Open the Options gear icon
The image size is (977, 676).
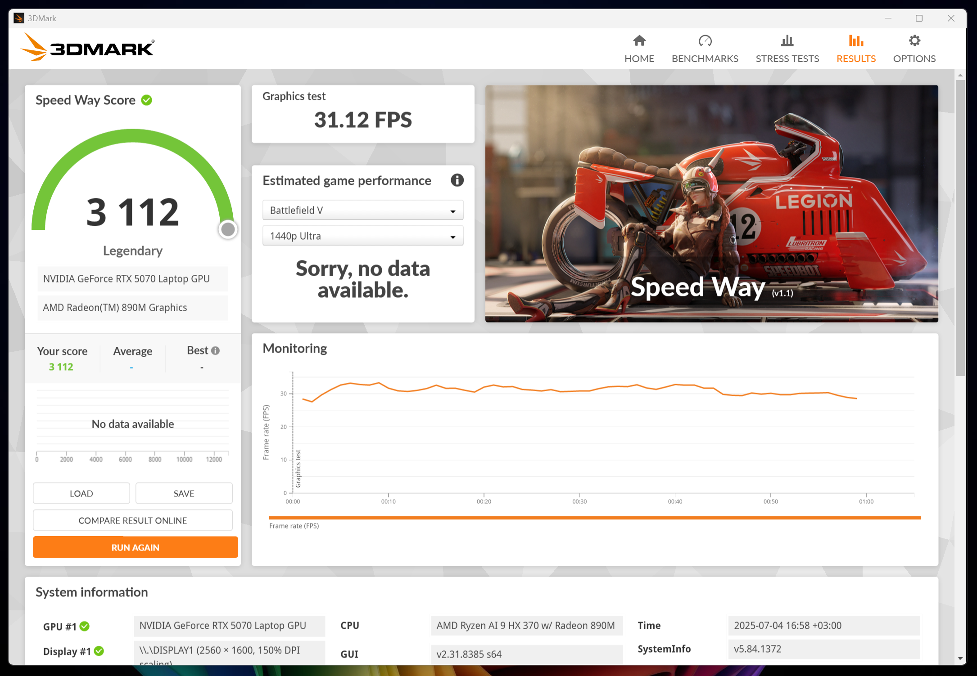point(914,41)
